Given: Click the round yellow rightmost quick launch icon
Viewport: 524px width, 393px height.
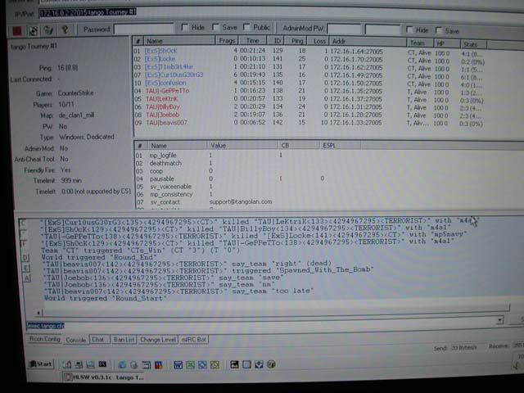Looking at the screenshot, I should tap(271, 364).
